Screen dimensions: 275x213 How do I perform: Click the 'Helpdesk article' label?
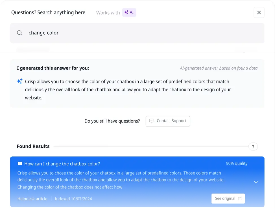click(x=32, y=199)
